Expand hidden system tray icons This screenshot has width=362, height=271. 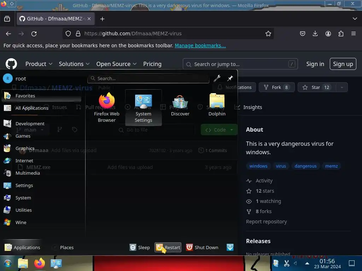point(307,263)
